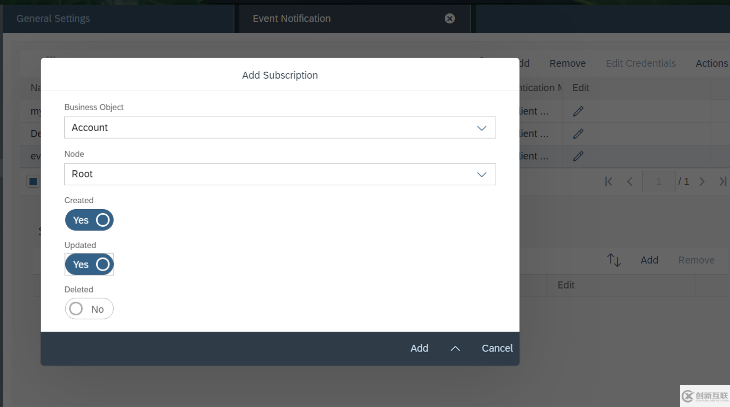Click the sort icon next to the lower Add button
The width and height of the screenshot is (730, 407).
[614, 260]
